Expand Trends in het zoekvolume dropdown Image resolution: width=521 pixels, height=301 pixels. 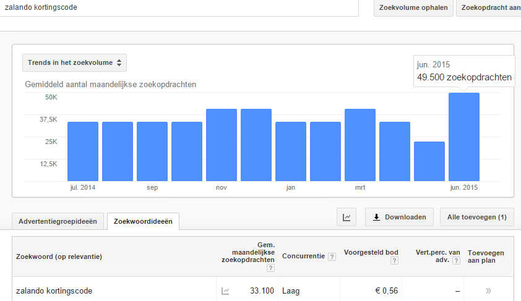(x=74, y=62)
